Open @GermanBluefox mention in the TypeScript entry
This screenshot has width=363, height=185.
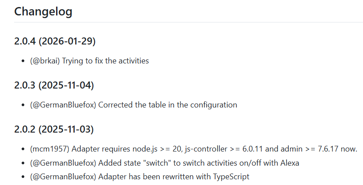tap(63, 177)
